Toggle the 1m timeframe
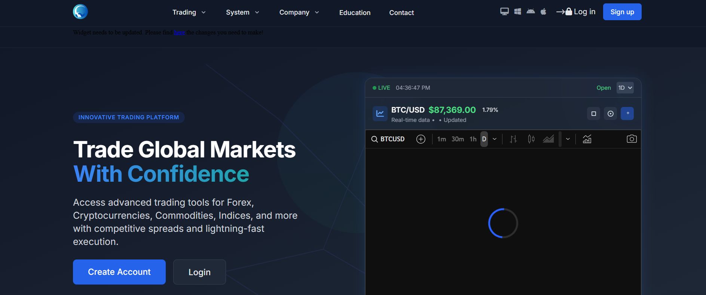Screen dimensions: 706x295 [441, 139]
